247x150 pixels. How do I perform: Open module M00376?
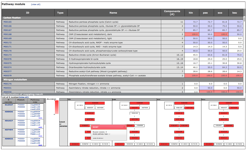click(8, 59)
